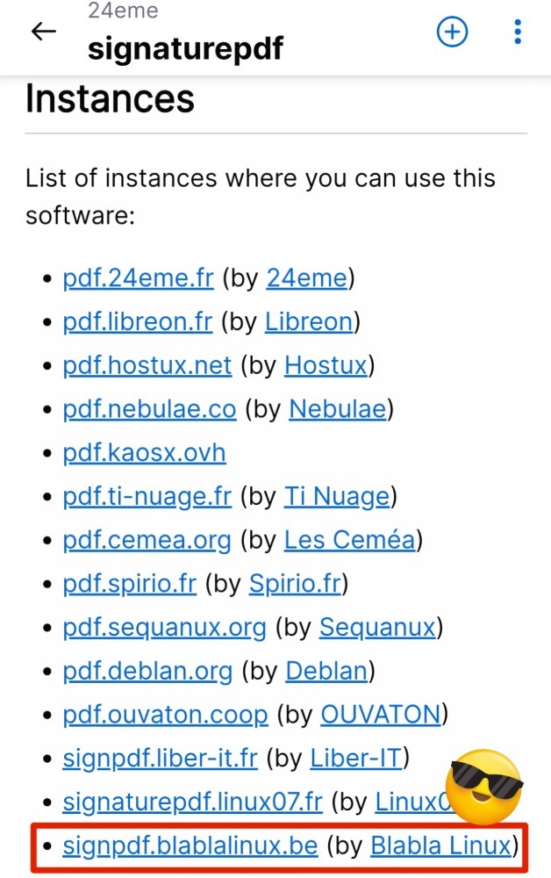Screen dimensions: 551x878
Task: Open the pdf.kaosx.ovh instance
Action: [144, 453]
